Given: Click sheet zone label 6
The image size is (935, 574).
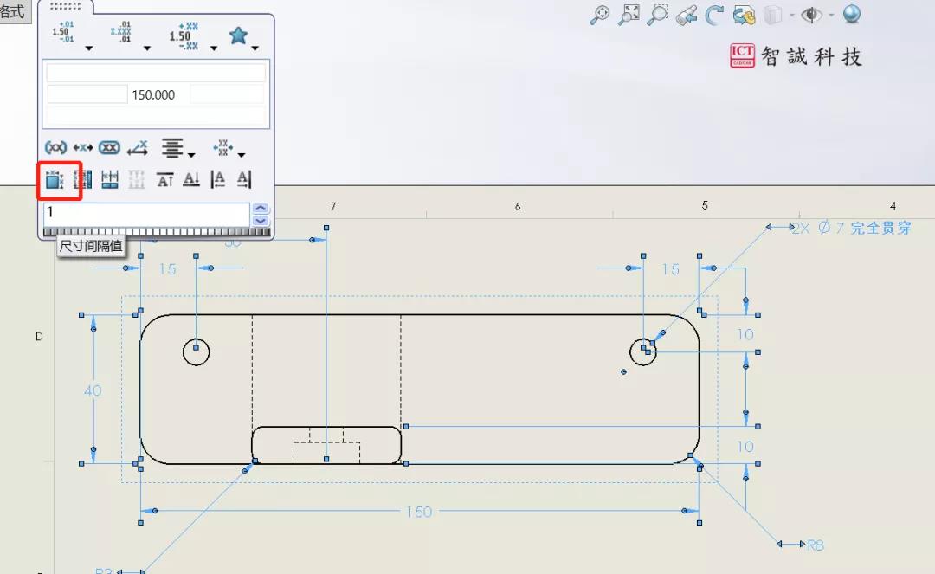Looking at the screenshot, I should point(518,206).
